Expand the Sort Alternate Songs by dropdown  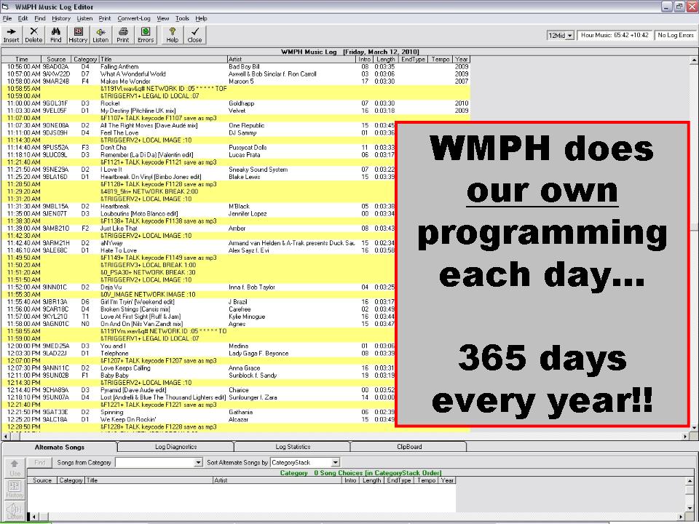[335, 463]
